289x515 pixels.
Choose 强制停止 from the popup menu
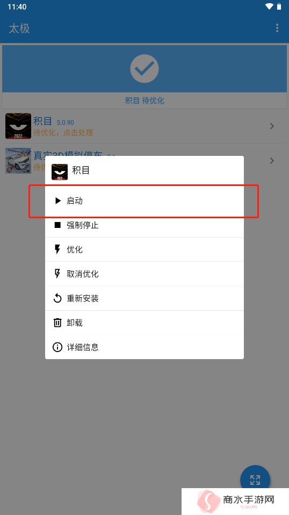(144, 225)
